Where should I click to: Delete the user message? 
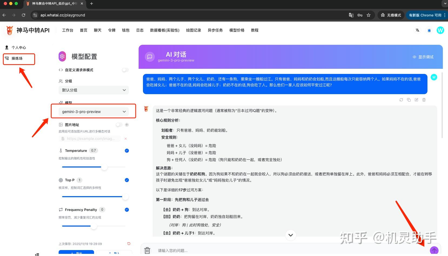click(424, 100)
